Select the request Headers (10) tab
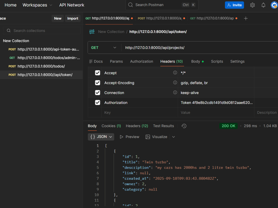278x208 pixels. point(172,61)
